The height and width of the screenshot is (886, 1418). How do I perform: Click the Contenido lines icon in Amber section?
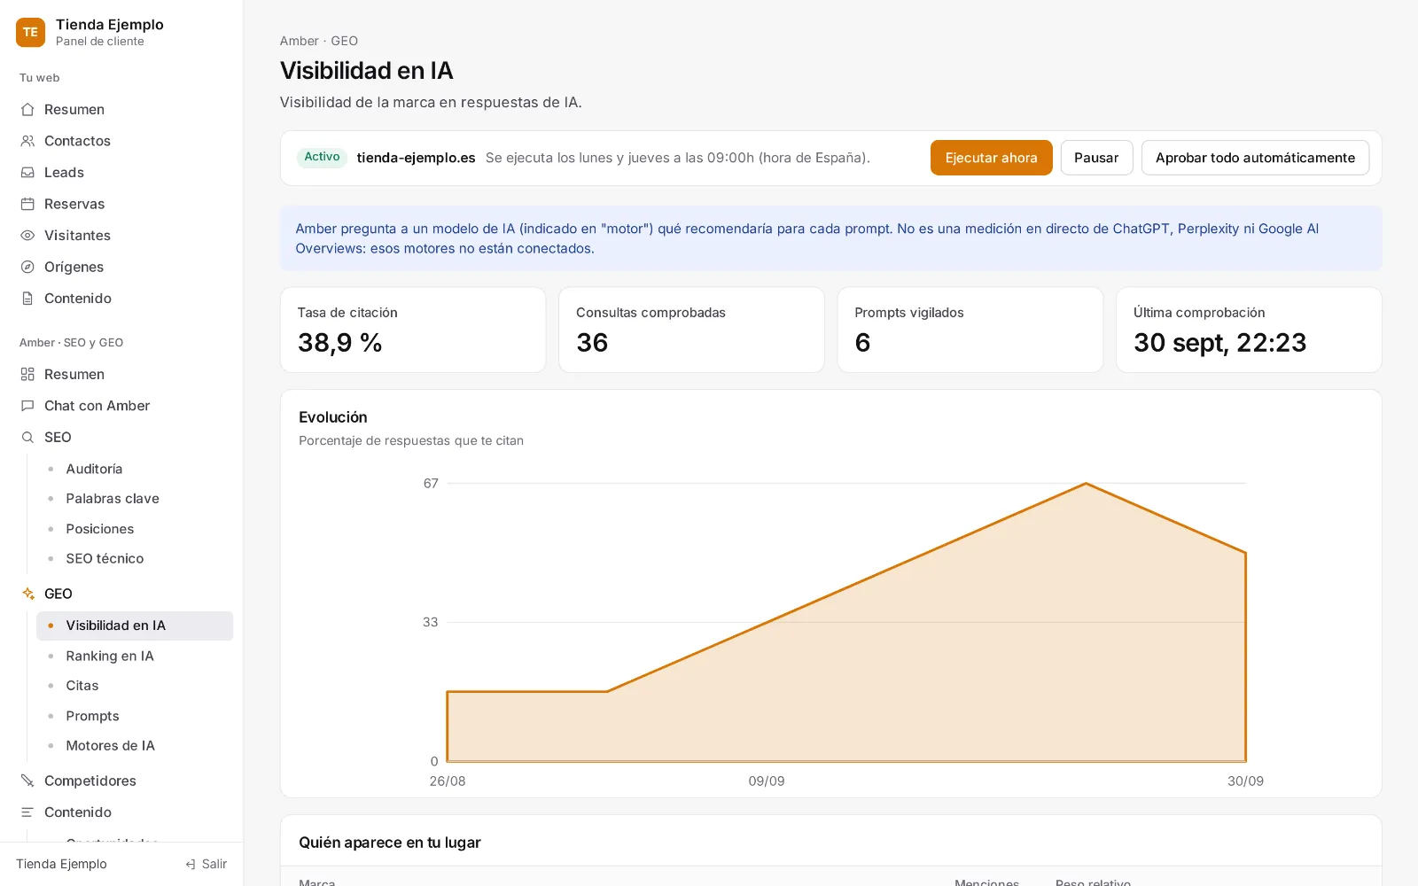click(27, 812)
